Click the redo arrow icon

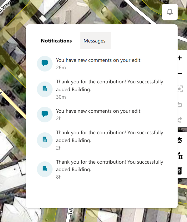pos(180,120)
